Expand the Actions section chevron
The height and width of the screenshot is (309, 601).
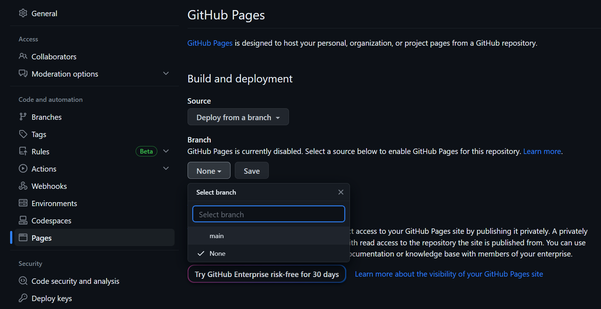(166, 168)
